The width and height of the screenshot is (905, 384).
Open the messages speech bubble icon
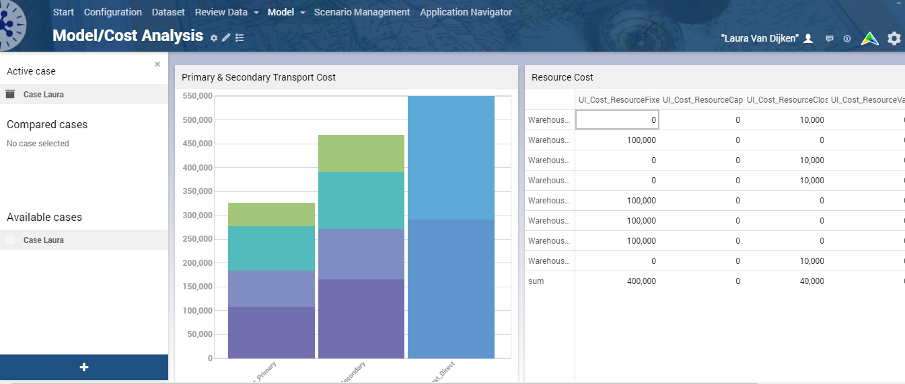[x=830, y=39]
